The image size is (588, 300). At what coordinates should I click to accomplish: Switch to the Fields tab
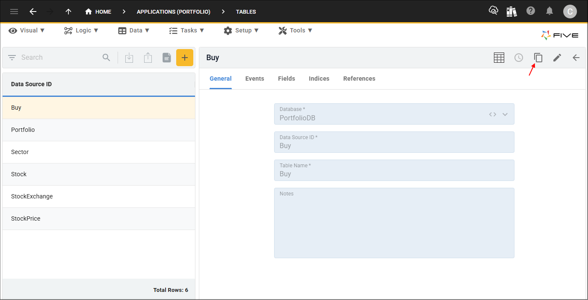coord(287,79)
